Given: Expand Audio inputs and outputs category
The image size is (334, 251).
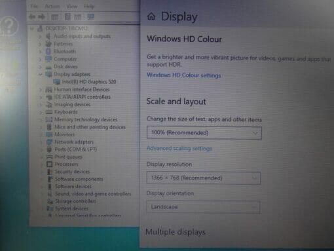Looking at the screenshot, I should [x=40, y=36].
